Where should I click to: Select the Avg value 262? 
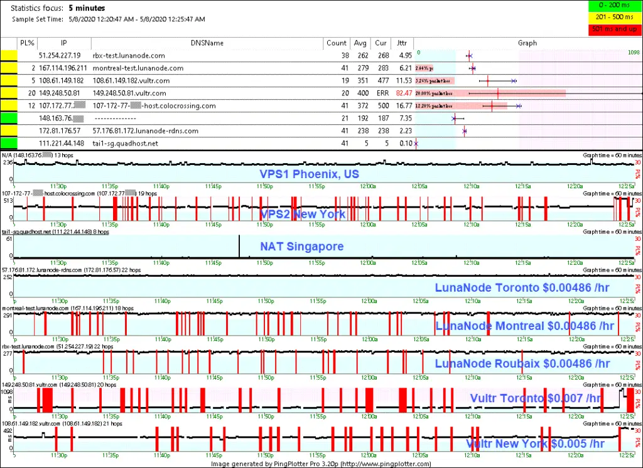pos(363,56)
